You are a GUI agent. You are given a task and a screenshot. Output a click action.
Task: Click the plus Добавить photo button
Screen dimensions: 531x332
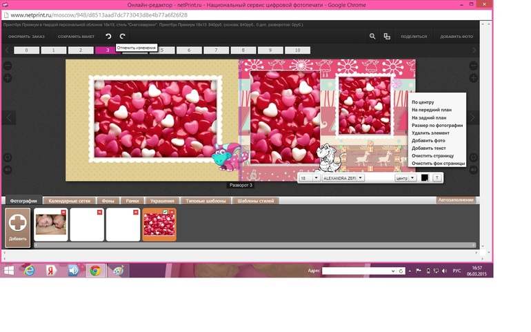click(x=18, y=227)
